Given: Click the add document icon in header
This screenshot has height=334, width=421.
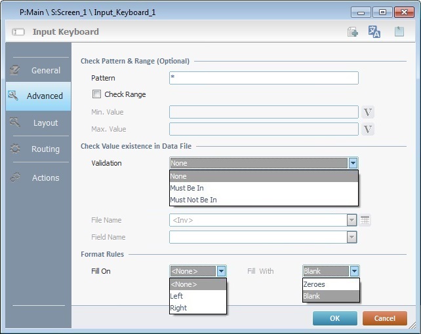Looking at the screenshot, I should (353, 32).
